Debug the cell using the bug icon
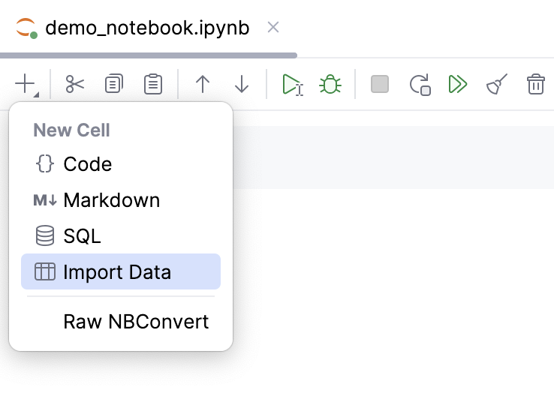 tap(330, 84)
